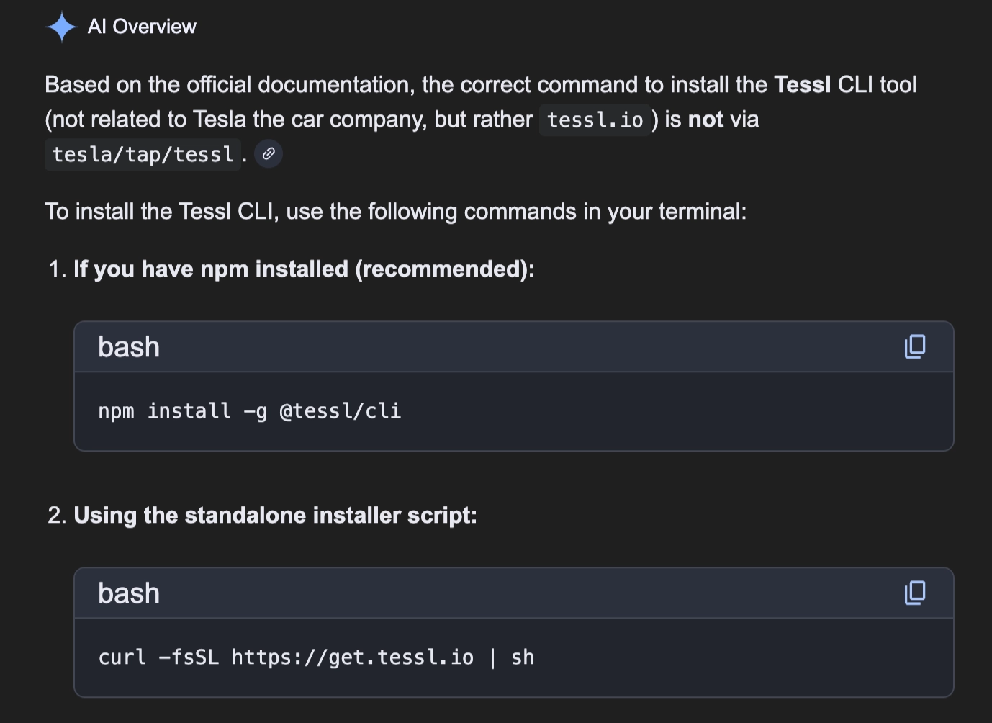
Task: Copy the curl installer command
Action: 915,593
